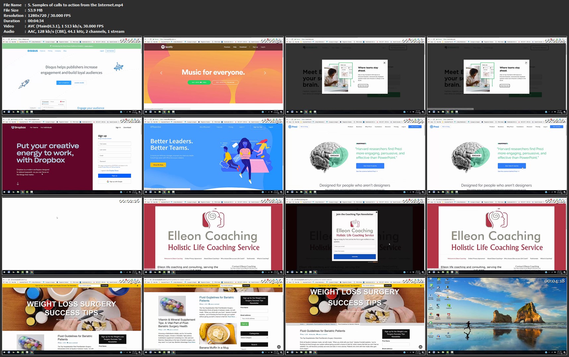Click the Google sign-up icon in the Dropbox frame

[x=108, y=181]
